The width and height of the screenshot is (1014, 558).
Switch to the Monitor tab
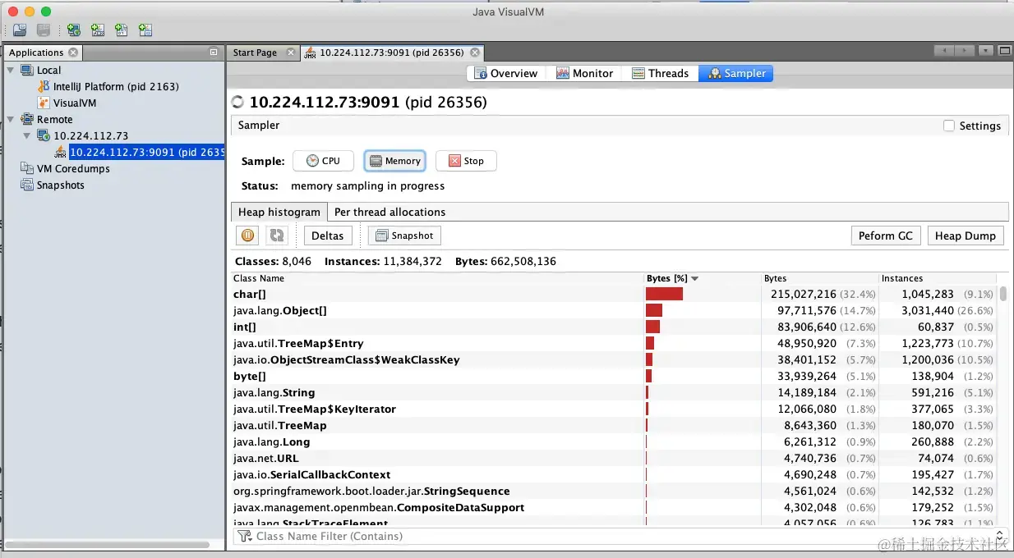tap(584, 73)
